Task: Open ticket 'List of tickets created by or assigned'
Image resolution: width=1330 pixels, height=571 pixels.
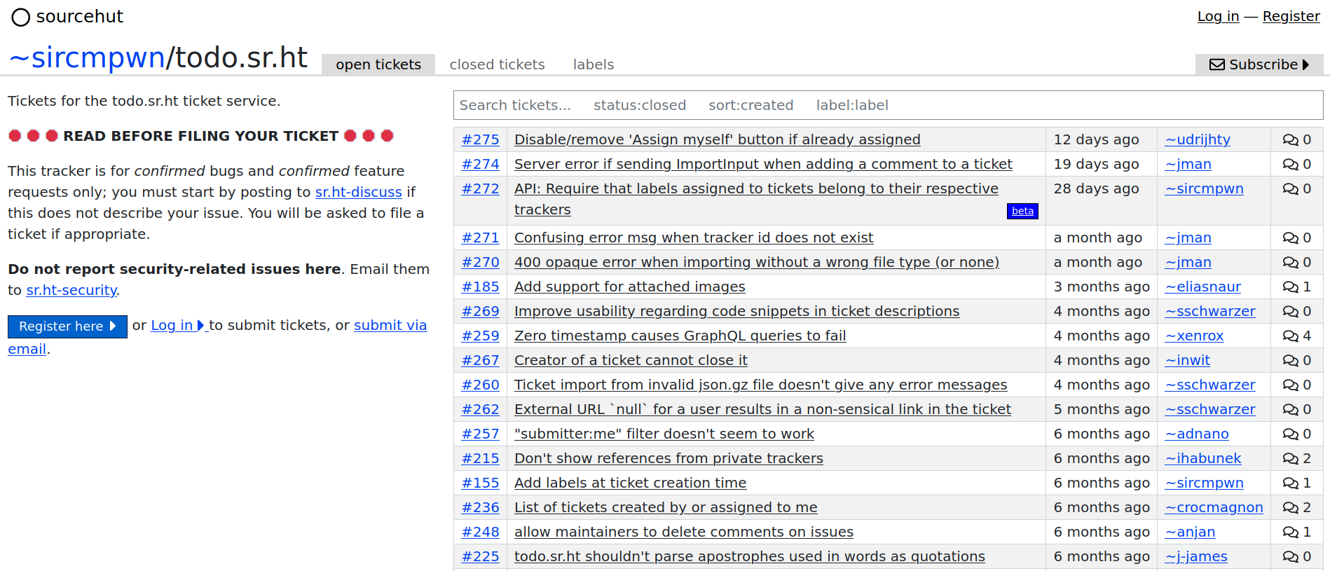Action: click(666, 507)
